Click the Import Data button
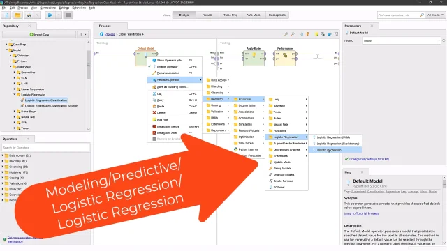Image resolution: width=447 pixels, height=251 pixels. [x=39, y=34]
